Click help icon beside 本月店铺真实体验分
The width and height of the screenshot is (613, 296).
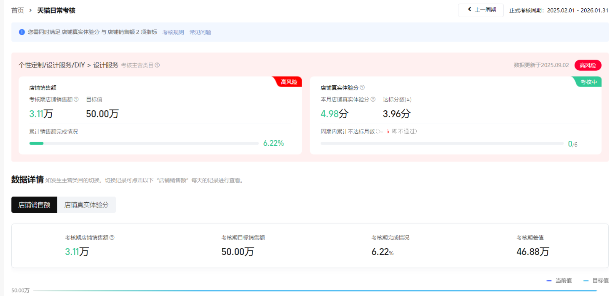click(373, 99)
